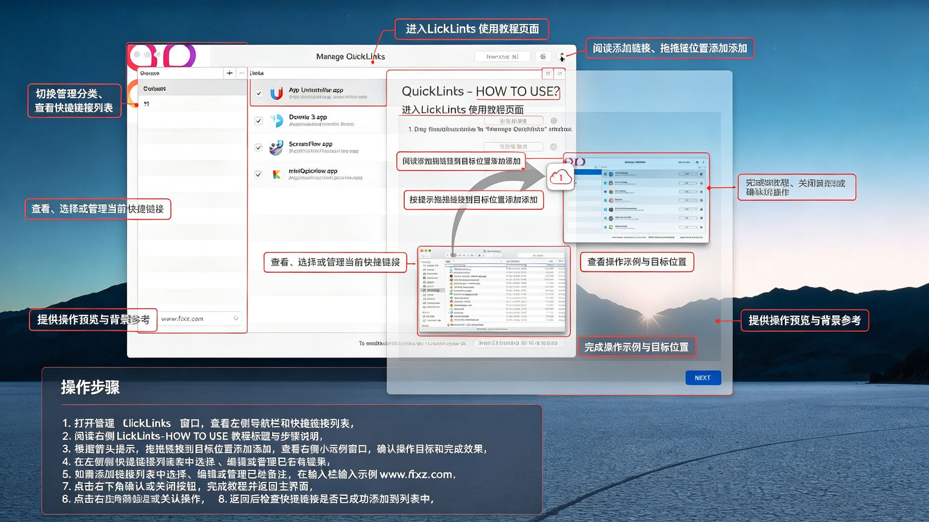Click the QuickLinks HOW TO USE heading
This screenshot has height=522, width=929.
[x=480, y=92]
